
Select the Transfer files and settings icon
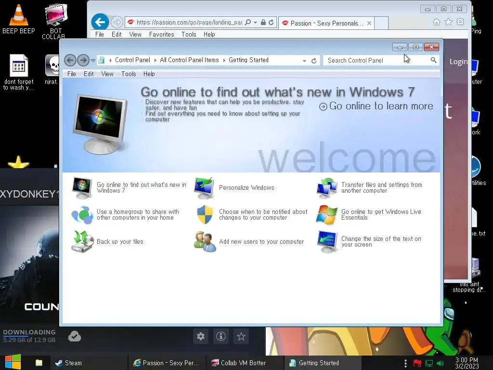point(327,188)
